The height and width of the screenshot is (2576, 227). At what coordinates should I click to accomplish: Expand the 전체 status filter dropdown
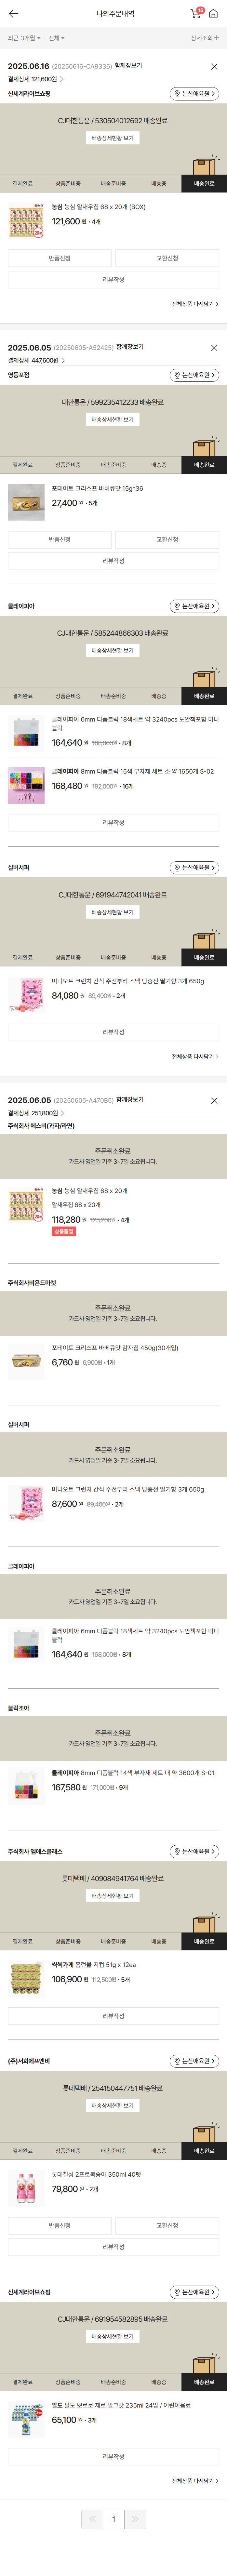56,38
